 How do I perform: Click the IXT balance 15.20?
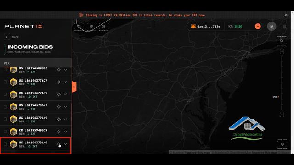pos(238,27)
